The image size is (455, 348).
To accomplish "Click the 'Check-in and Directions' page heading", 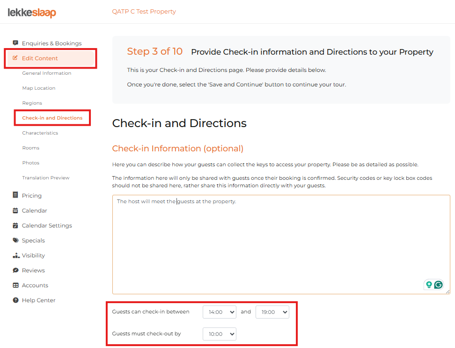I will (x=179, y=123).
